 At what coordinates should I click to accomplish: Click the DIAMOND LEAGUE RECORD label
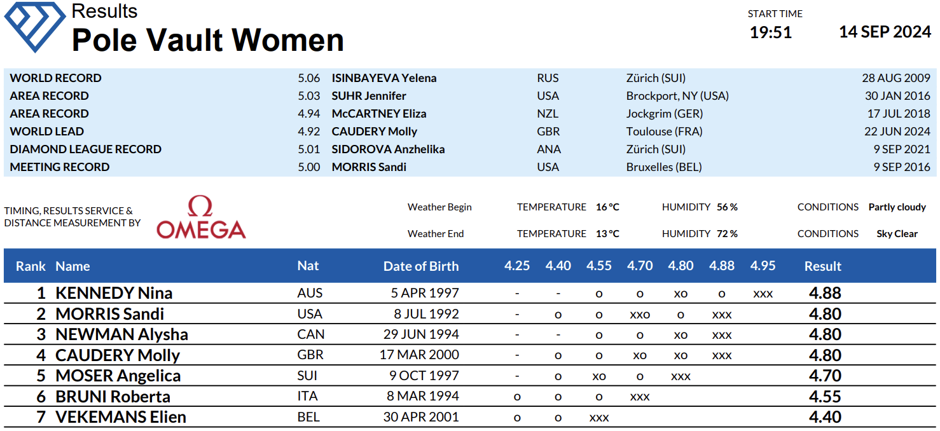pos(86,149)
